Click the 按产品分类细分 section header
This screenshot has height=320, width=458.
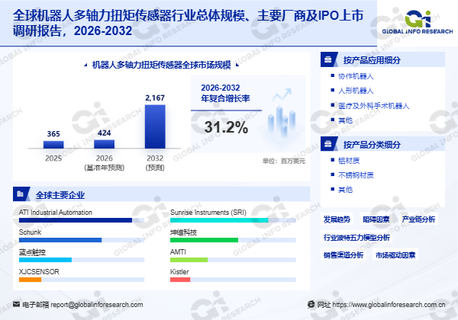(x=382, y=144)
